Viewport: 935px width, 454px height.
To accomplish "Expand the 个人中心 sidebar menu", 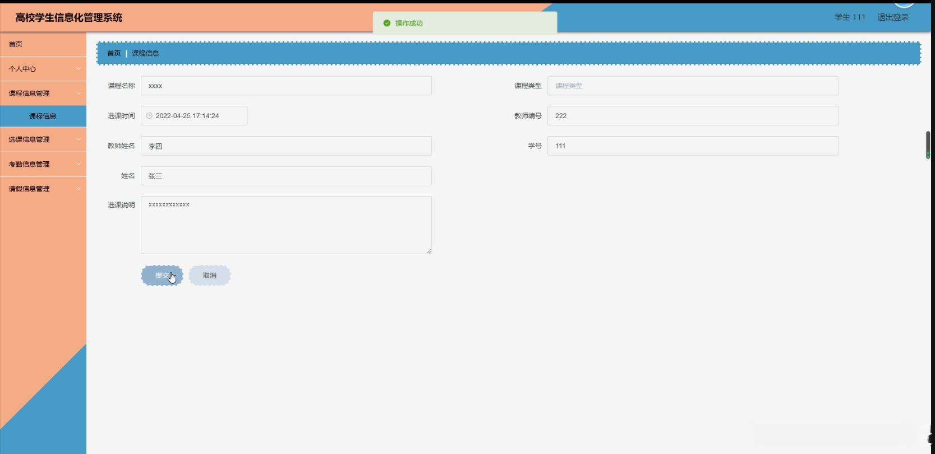I will pyautogui.click(x=43, y=69).
